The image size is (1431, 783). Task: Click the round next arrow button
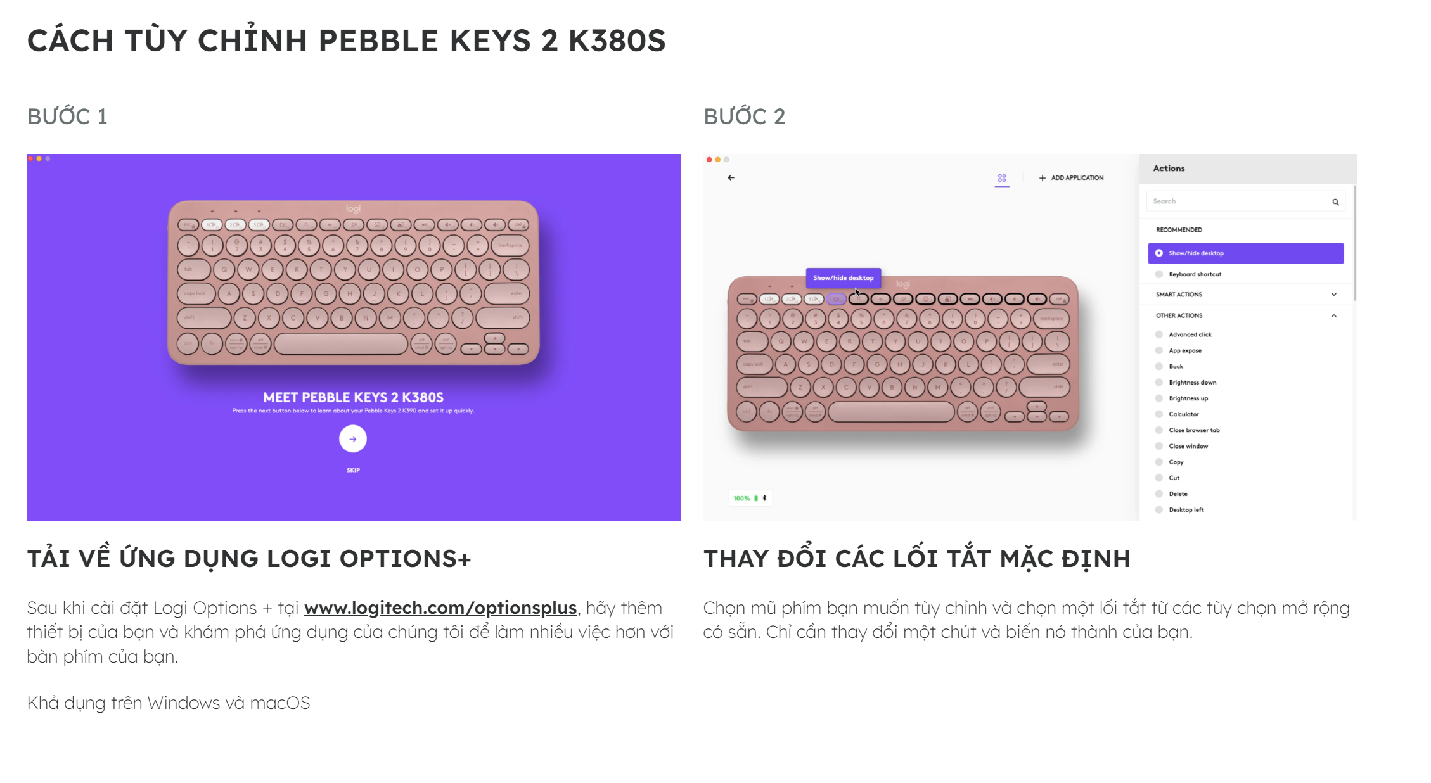point(353,438)
